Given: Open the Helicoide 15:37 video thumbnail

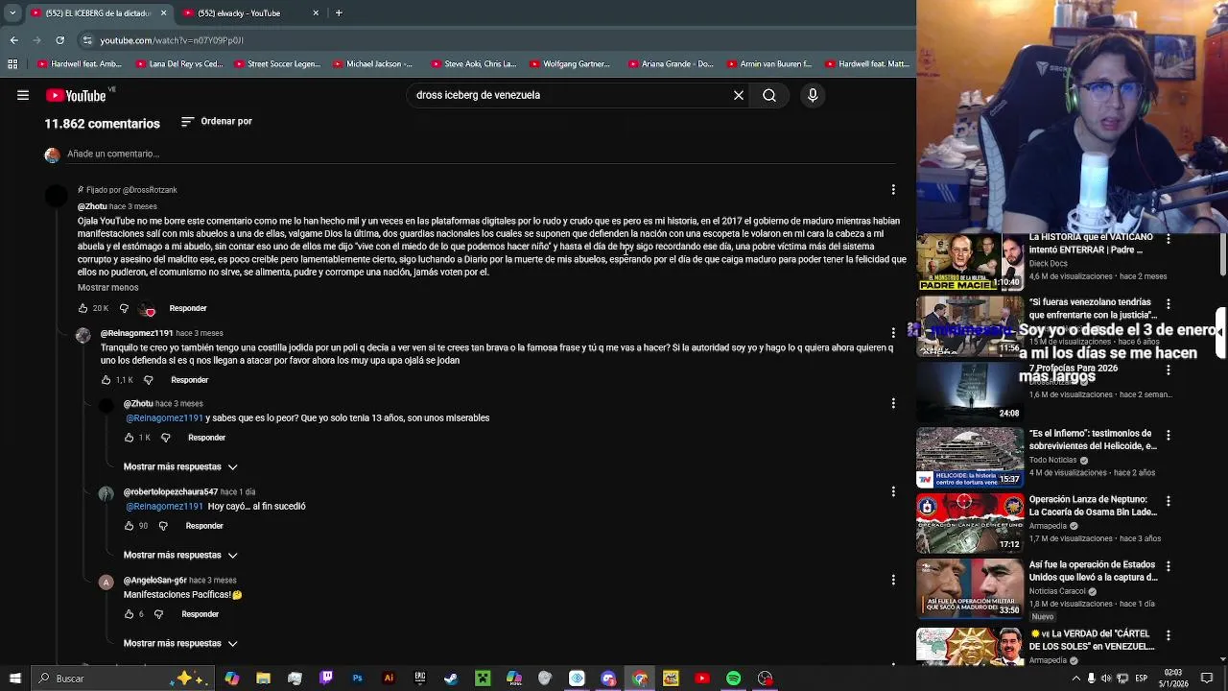Looking at the screenshot, I should click(x=970, y=457).
